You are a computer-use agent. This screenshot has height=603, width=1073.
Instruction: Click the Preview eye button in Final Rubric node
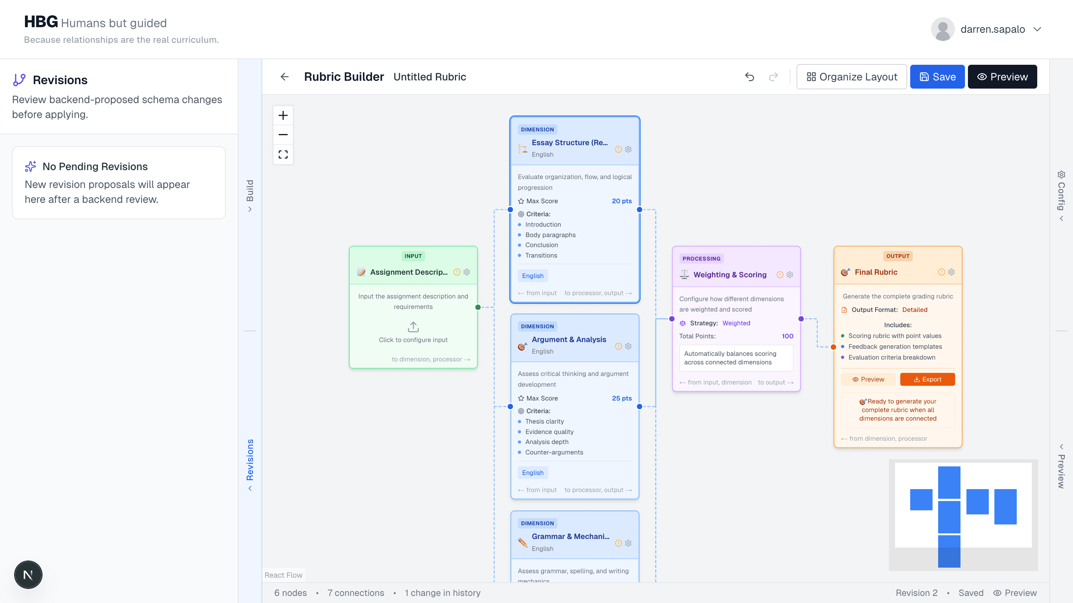tap(868, 379)
